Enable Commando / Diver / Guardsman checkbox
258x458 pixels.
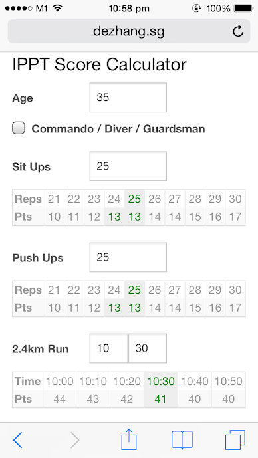point(19,128)
